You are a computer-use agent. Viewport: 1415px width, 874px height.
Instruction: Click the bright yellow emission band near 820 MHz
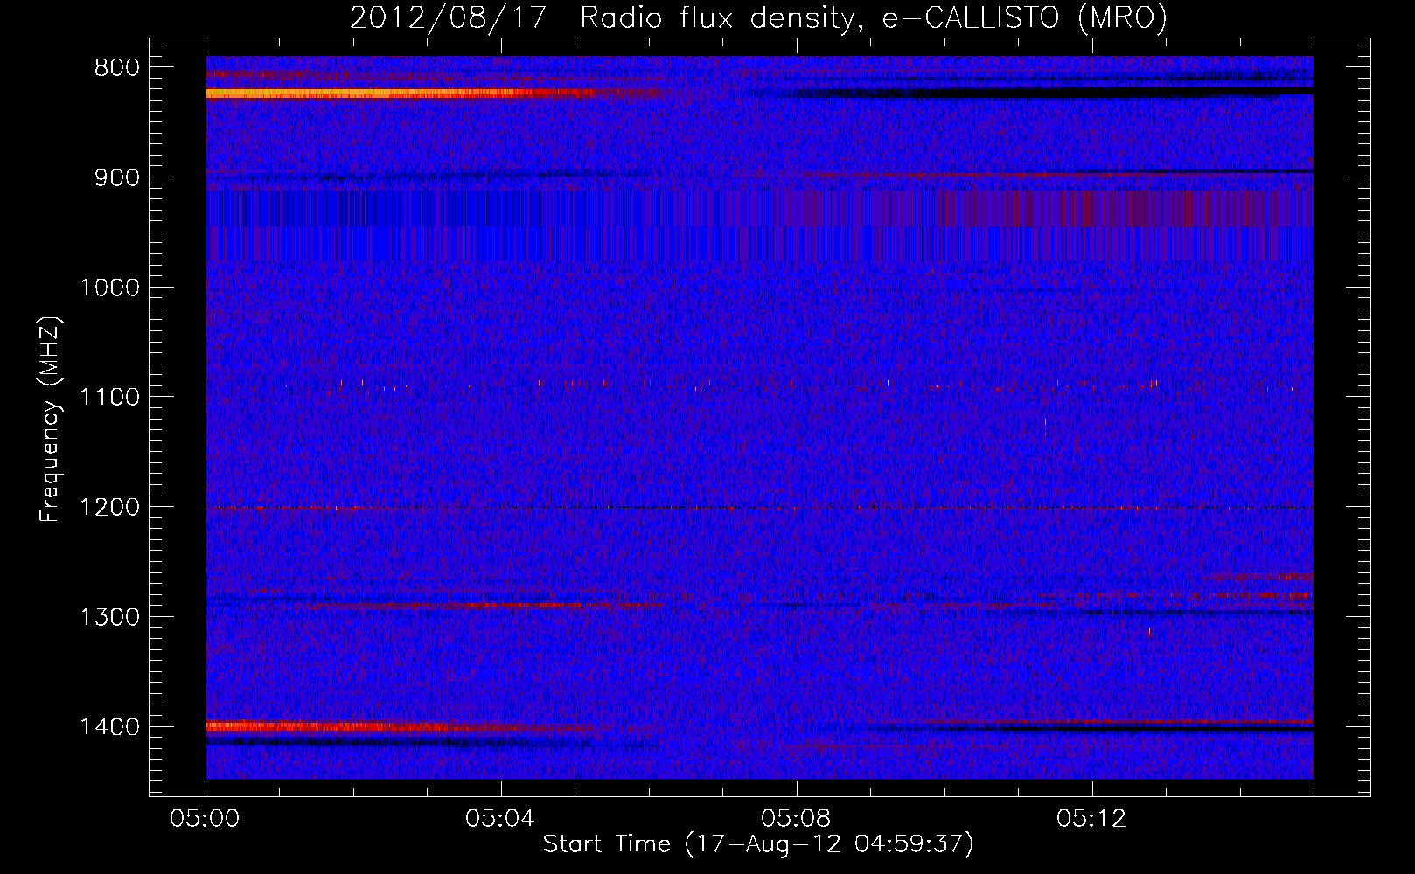tap(398, 93)
